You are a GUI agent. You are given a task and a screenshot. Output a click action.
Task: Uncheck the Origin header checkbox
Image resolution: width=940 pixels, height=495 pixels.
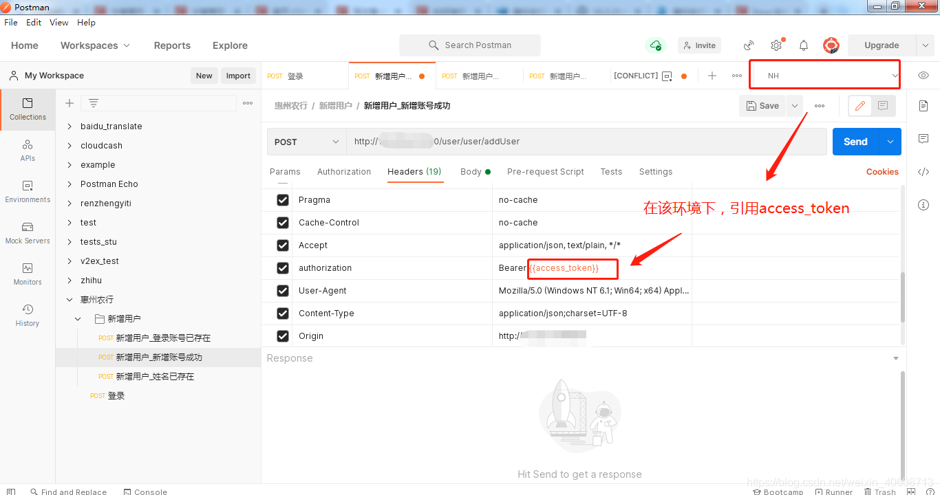(x=283, y=336)
